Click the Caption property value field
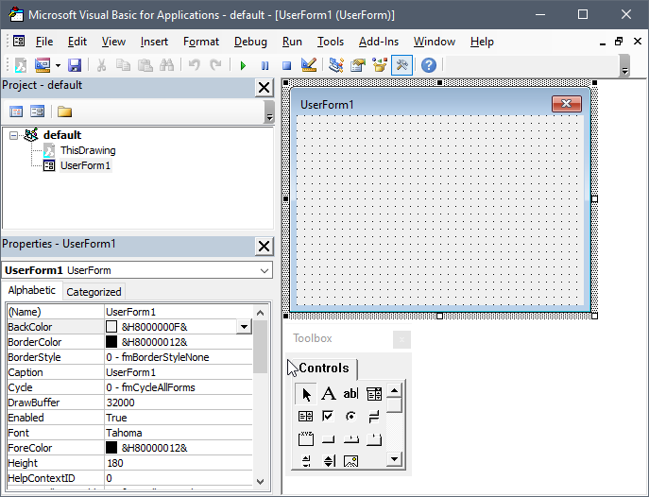Viewport: 649px width, 497px height. click(x=178, y=372)
